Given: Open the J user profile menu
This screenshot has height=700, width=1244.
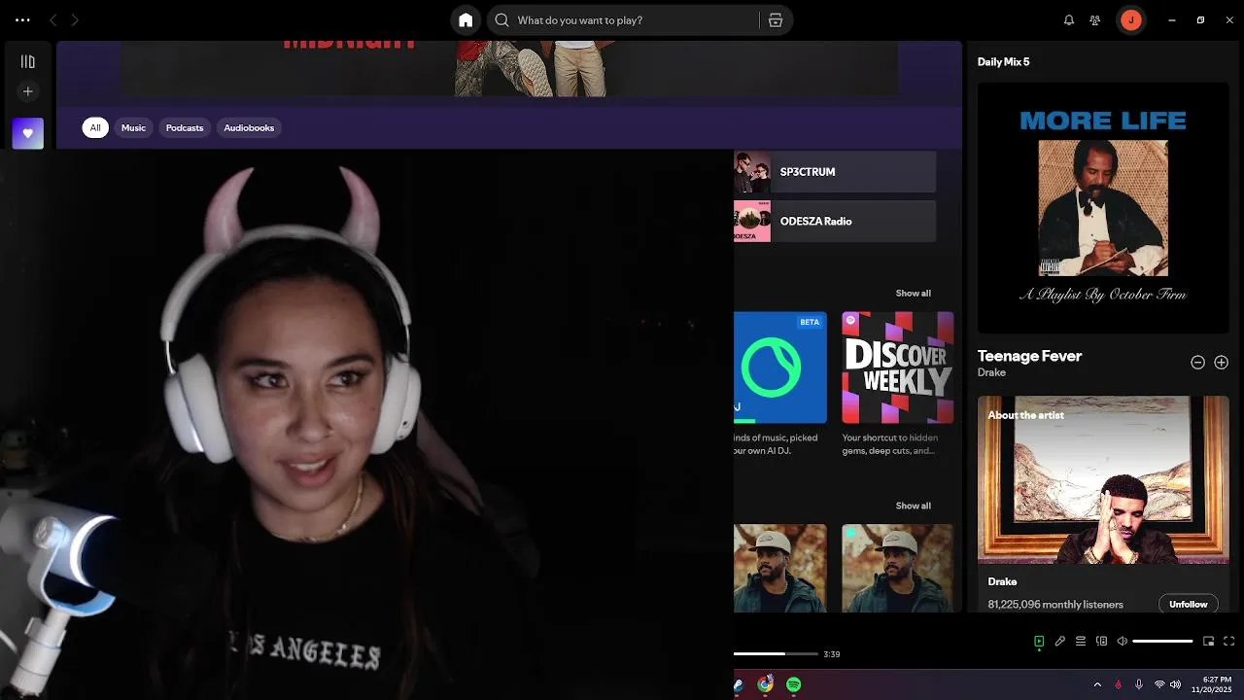Looking at the screenshot, I should click(x=1130, y=19).
